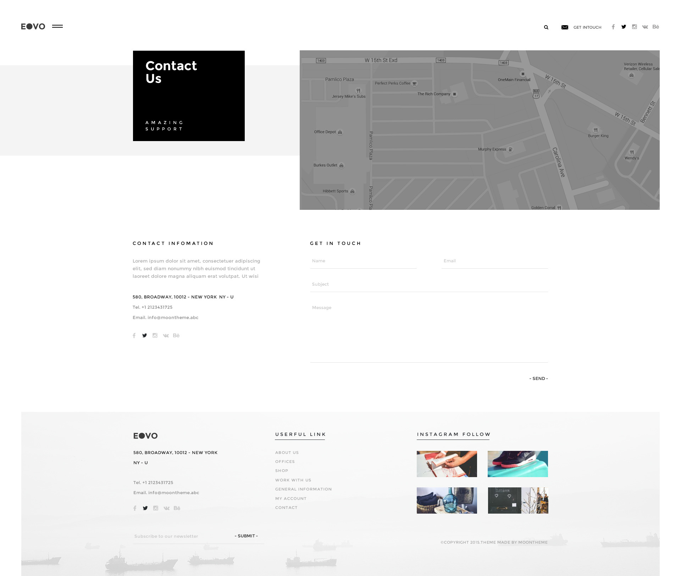Click the EOVO logo in the header
This screenshot has height=576, width=681.
[33, 27]
